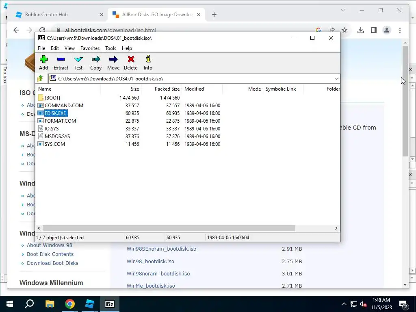Click the Chrome taskbar icon

[70, 304]
